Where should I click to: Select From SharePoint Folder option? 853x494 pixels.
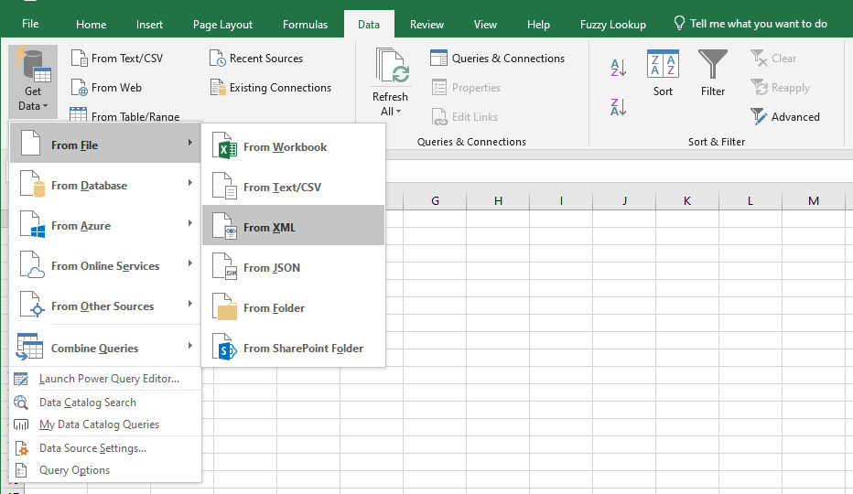point(293,349)
